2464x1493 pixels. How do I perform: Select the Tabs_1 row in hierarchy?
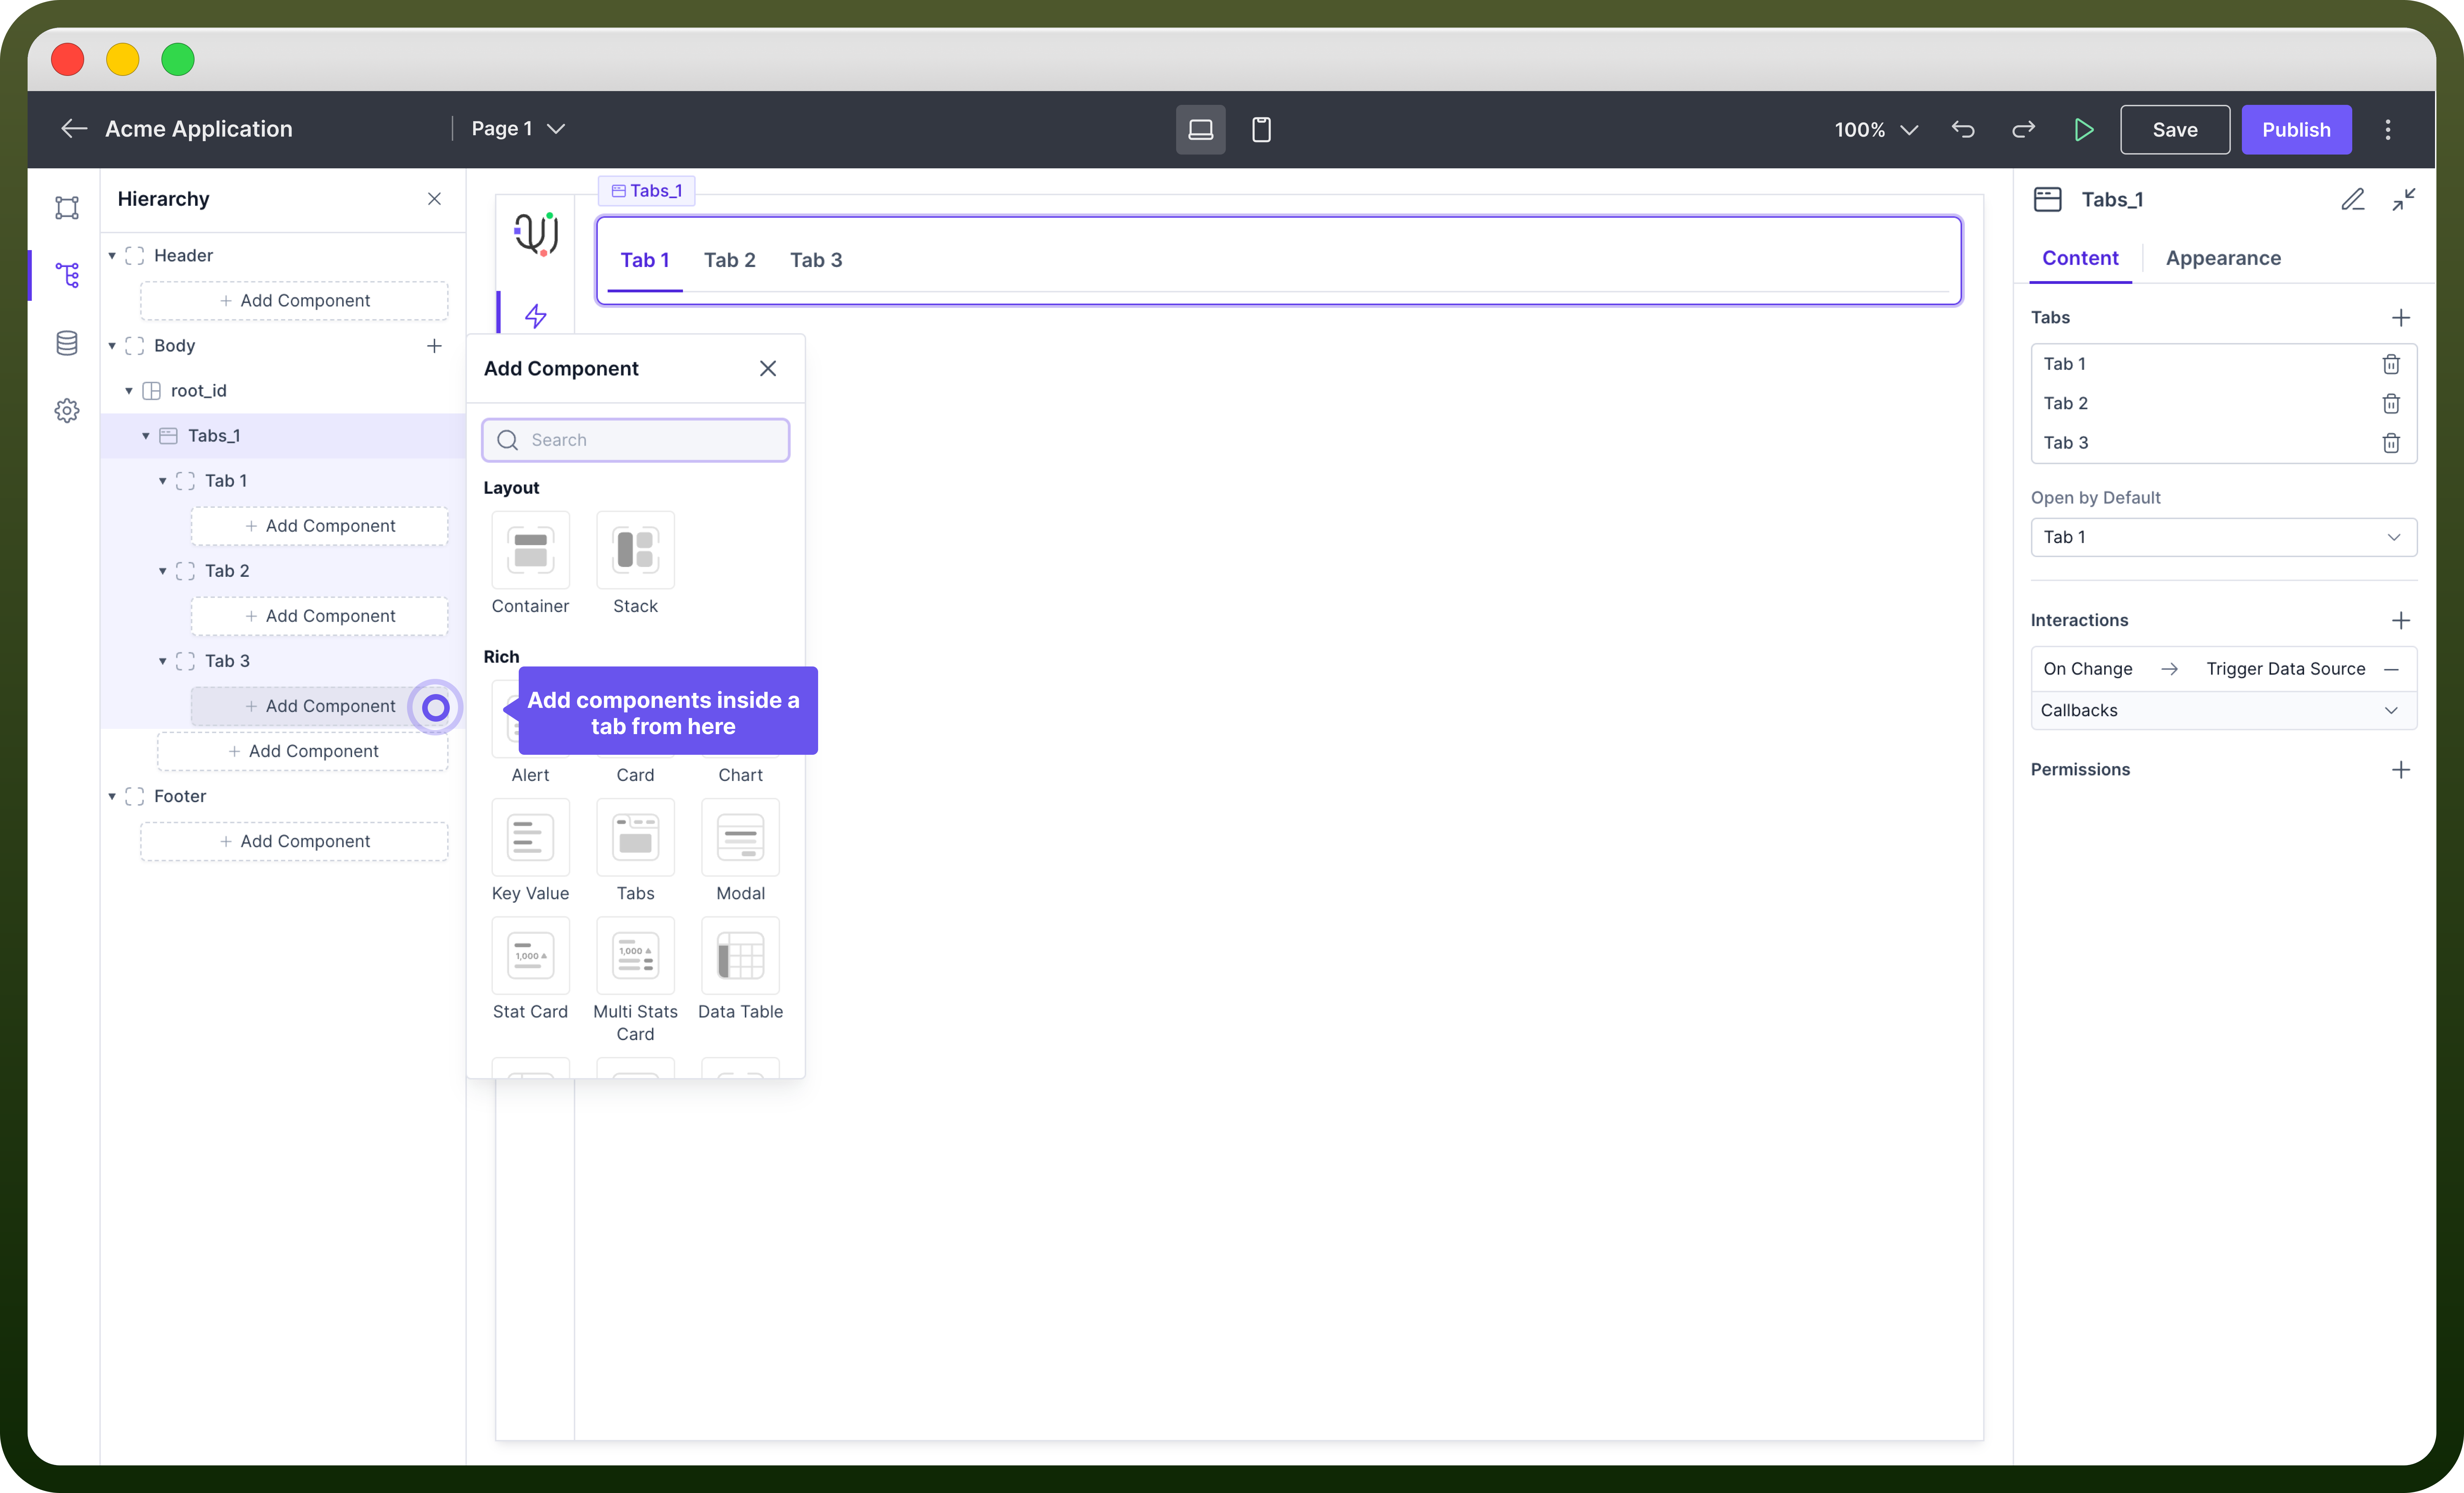pyautogui.click(x=283, y=436)
